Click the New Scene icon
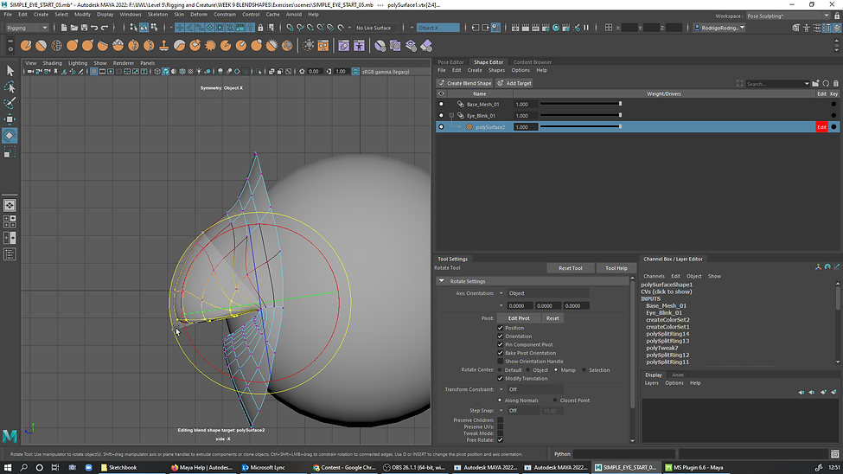Screen dimensions: 843x474 [x=63, y=28]
